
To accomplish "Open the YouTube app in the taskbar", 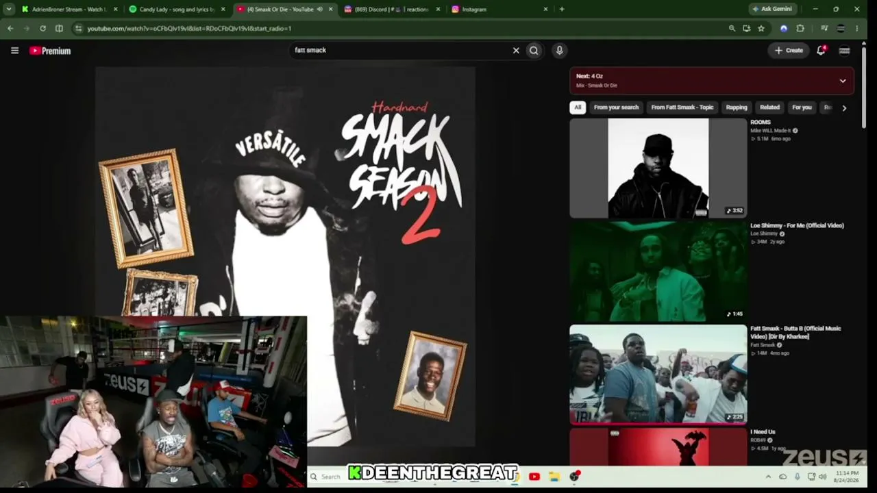I will [x=534, y=477].
